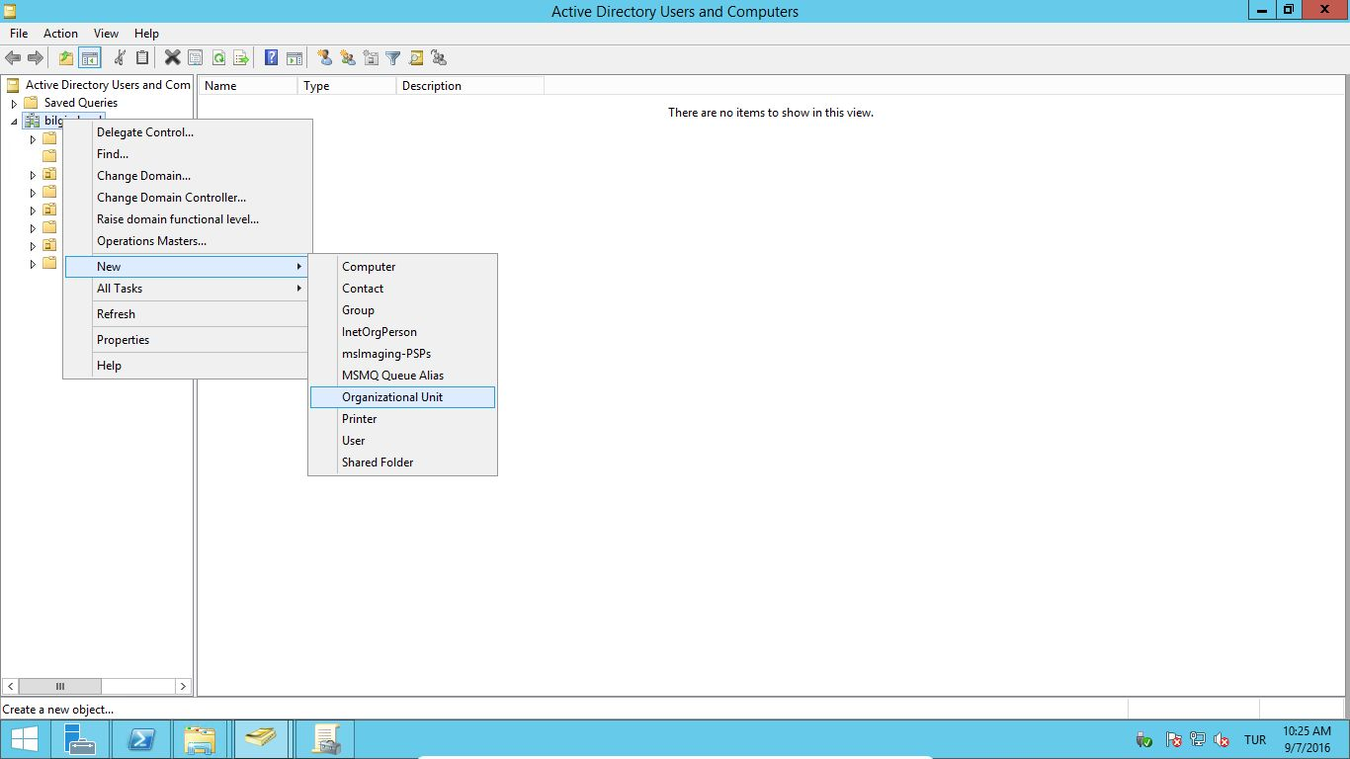Click the Active Directory book icon on taskbar
This screenshot has height=759, width=1350.
(261, 739)
